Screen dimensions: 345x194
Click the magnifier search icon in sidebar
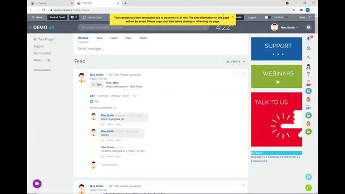pyautogui.click(x=308, y=58)
